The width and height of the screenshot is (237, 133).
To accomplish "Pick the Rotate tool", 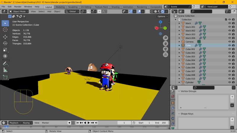I will click(x=5, y=43).
